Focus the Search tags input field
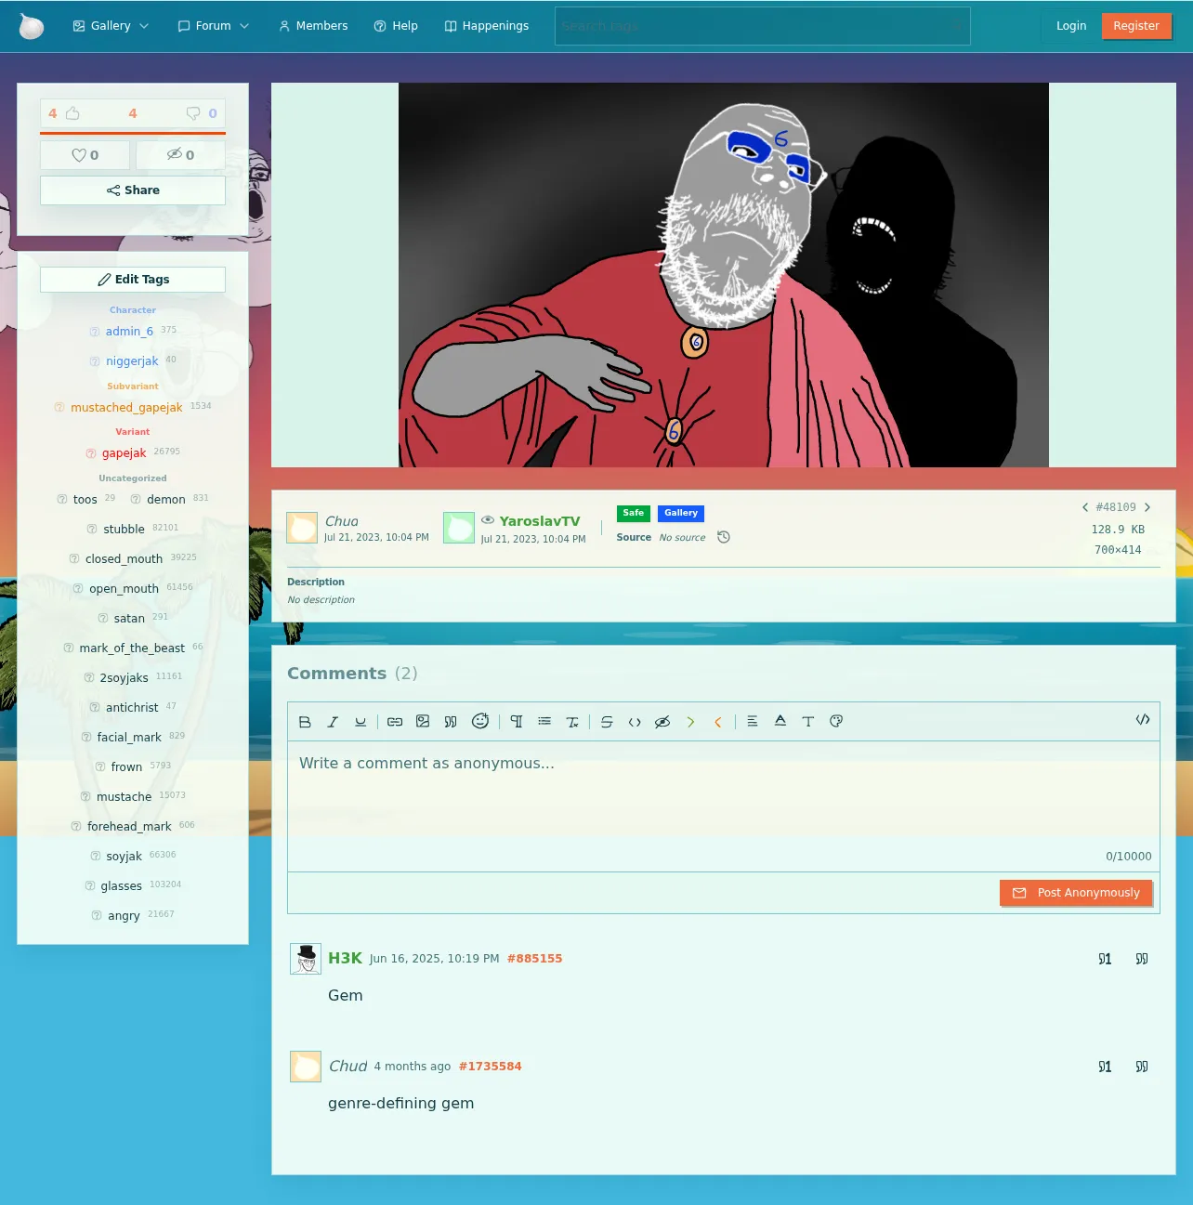The height and width of the screenshot is (1205, 1193). (762, 26)
